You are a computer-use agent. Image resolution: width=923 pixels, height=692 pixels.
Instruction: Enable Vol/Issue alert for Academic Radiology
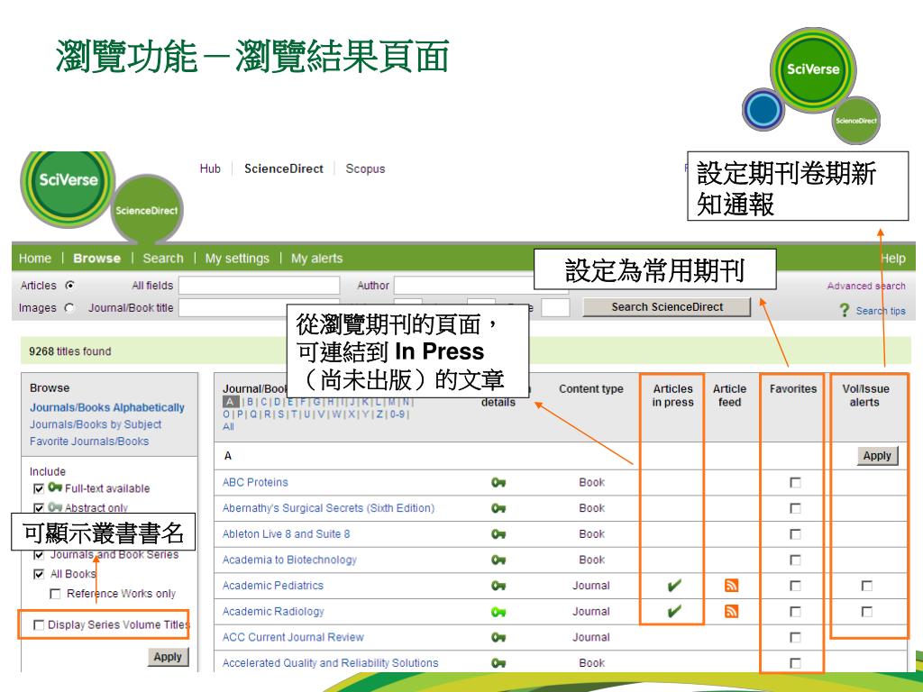coord(867,612)
